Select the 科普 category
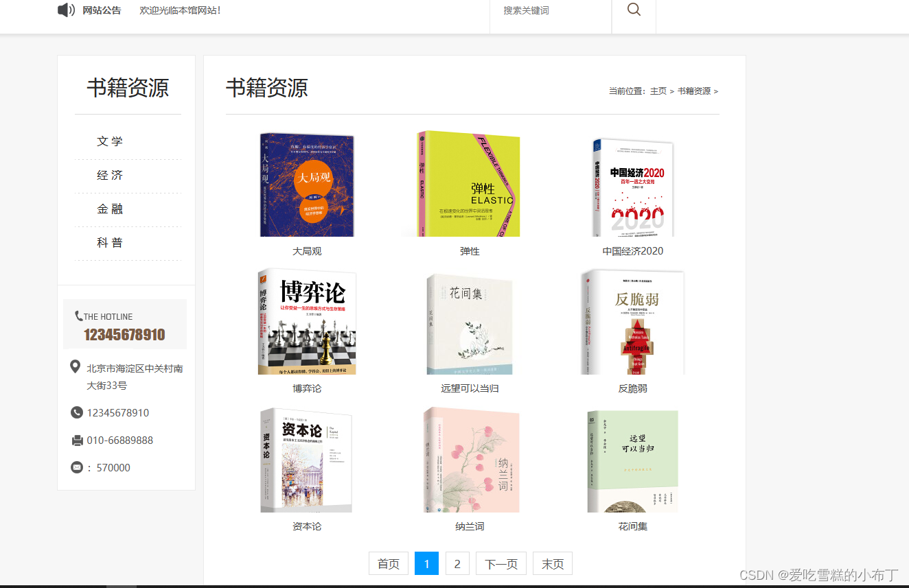The height and width of the screenshot is (588, 909). point(110,243)
